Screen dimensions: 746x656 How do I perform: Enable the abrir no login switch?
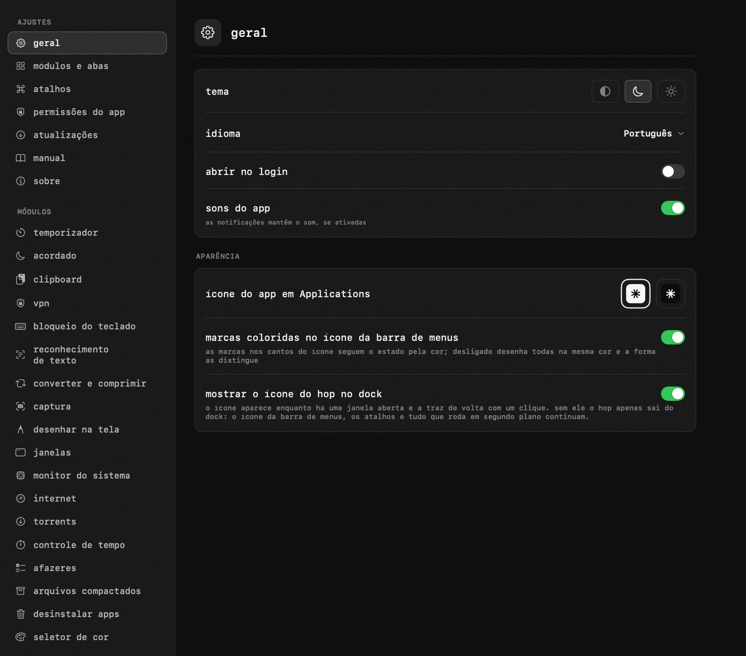tap(673, 171)
